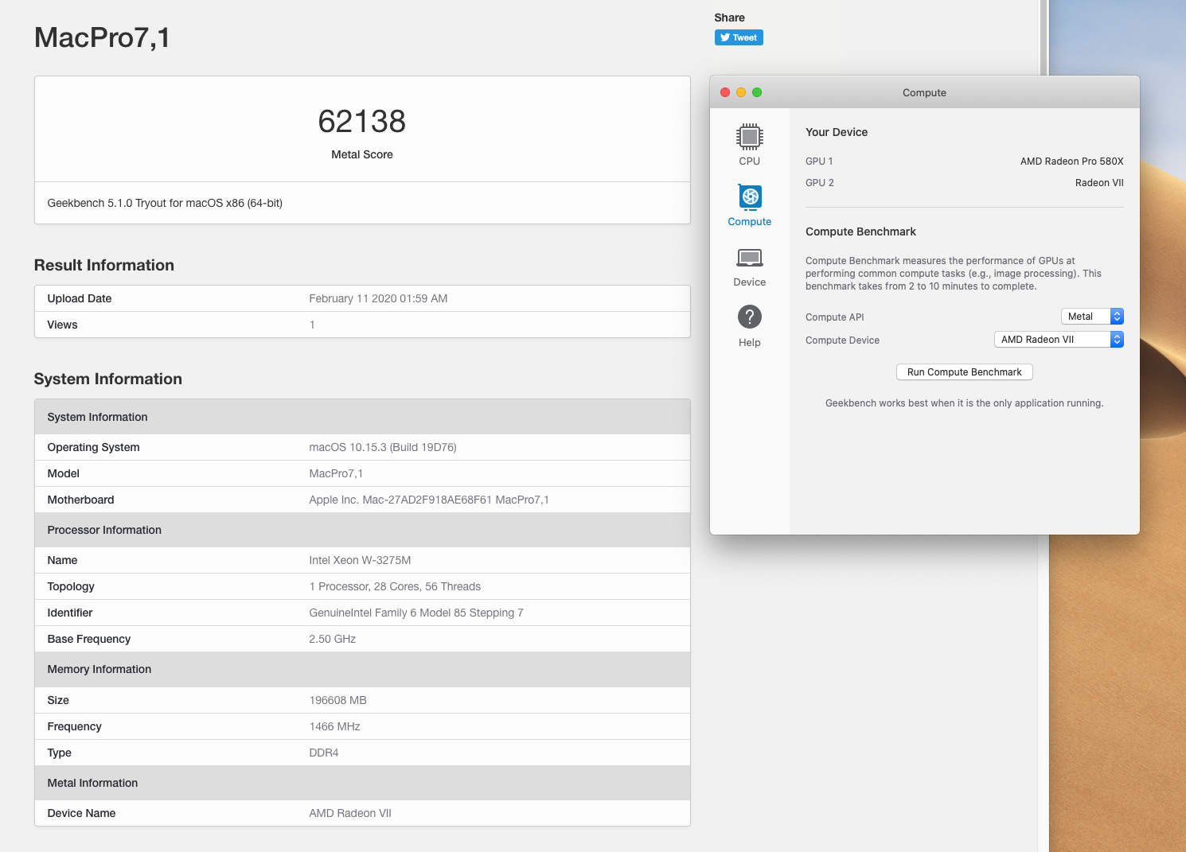
Task: Click the MacPro7,1 page heading
Action: pyautogui.click(x=102, y=37)
